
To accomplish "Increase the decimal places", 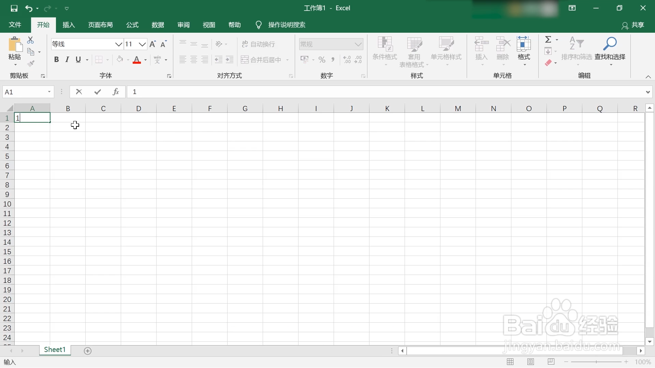I will (347, 59).
